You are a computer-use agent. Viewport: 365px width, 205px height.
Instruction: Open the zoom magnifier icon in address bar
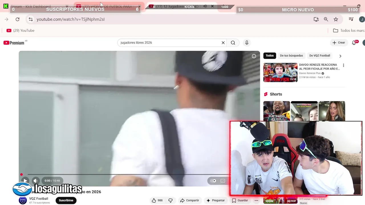(x=326, y=19)
